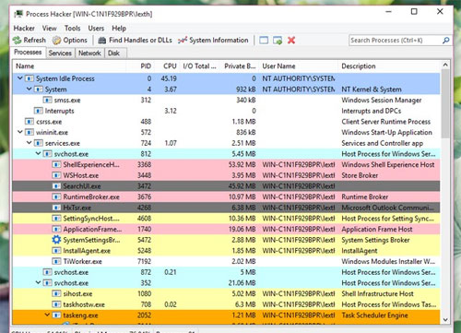This screenshot has width=461, height=333.
Task: Click the SettingSyncHost... process icon
Action: (56, 219)
